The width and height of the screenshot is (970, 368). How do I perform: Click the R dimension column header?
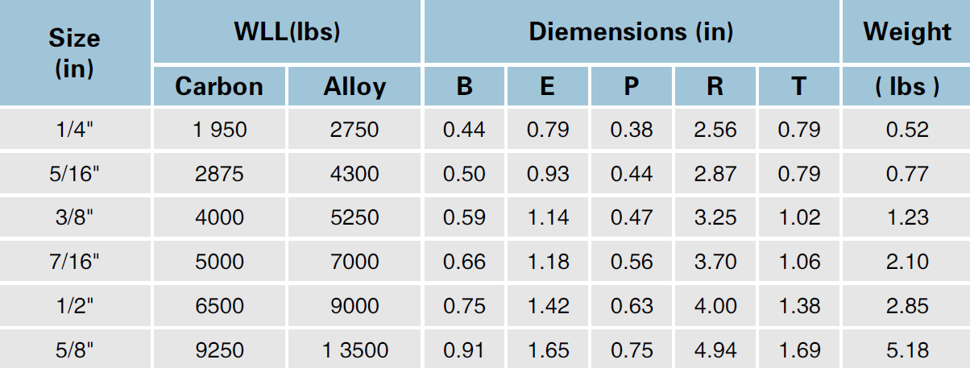coord(715,86)
